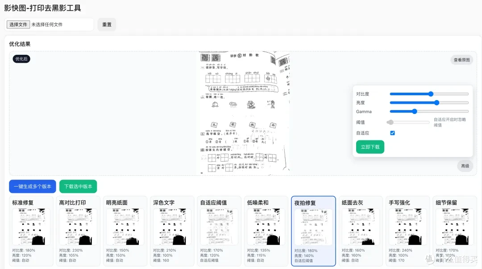Select the 细节保留 preset thumbnail
This screenshot has width=482, height=269.
(455, 227)
